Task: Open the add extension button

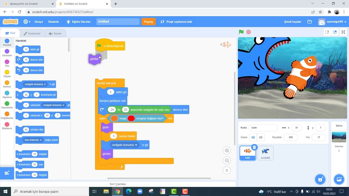Action: 7,173
